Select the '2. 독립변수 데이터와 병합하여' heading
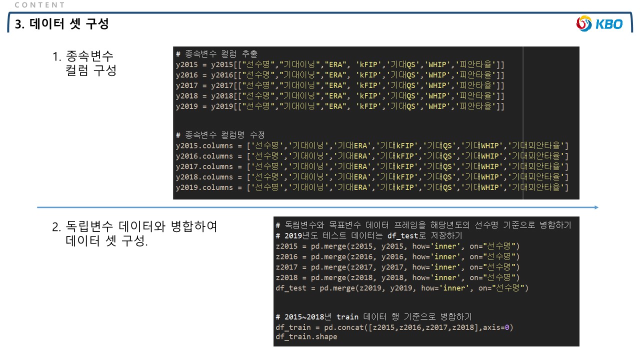Viewport: 640px width, 360px height. coord(135,226)
